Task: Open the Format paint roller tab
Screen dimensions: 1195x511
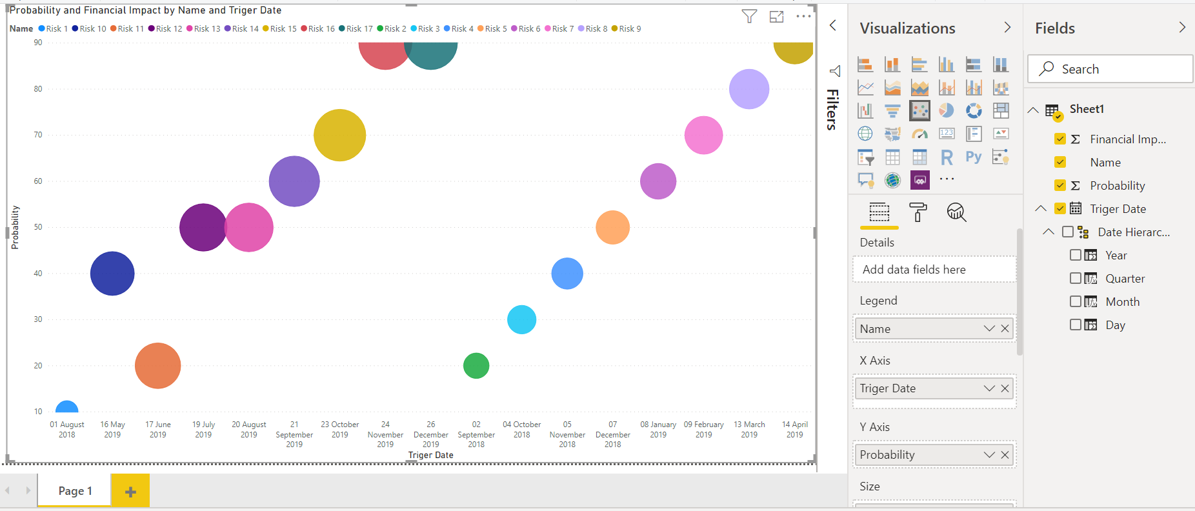Action: click(x=918, y=212)
